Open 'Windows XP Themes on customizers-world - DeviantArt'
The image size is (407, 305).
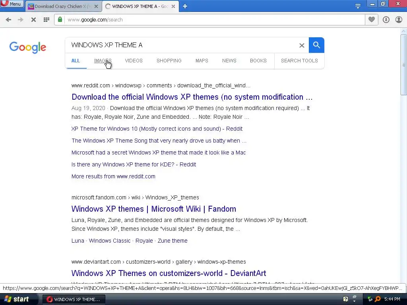coord(169,273)
